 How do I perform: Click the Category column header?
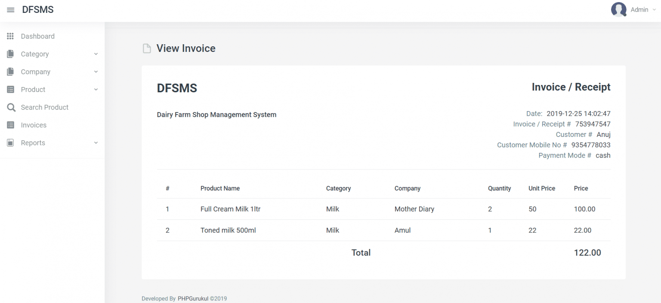click(338, 188)
